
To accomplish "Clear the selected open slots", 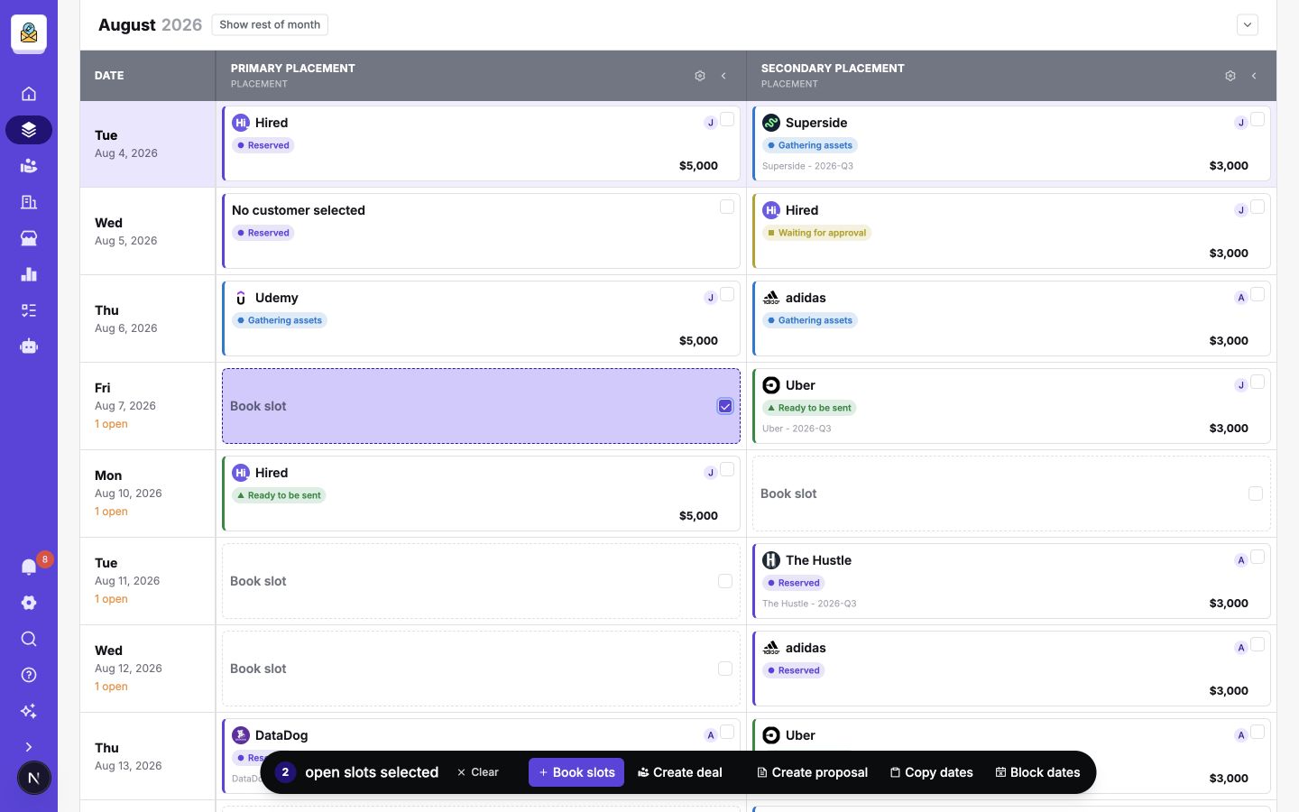I will pyautogui.click(x=478, y=772).
